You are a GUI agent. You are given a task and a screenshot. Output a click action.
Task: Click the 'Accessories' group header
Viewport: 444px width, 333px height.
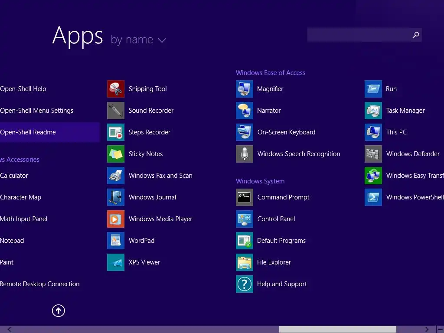click(x=20, y=160)
